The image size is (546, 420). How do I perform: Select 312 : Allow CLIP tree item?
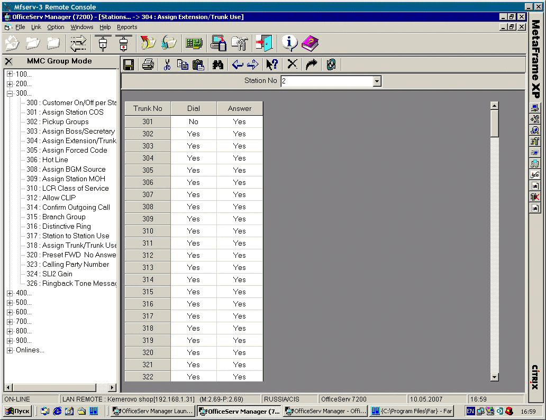(x=51, y=198)
